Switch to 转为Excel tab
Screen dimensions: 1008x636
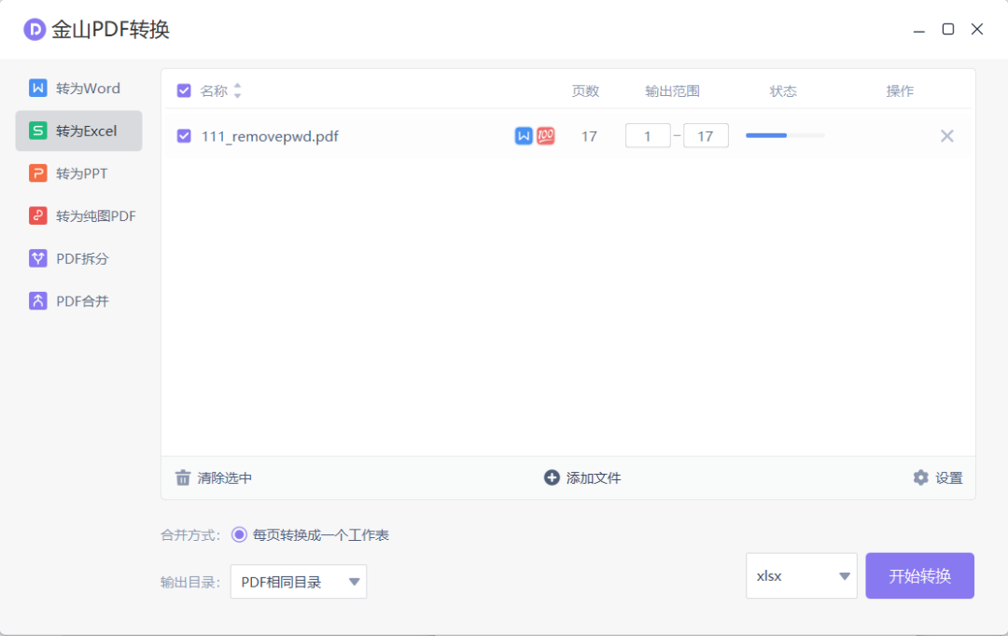(79, 131)
